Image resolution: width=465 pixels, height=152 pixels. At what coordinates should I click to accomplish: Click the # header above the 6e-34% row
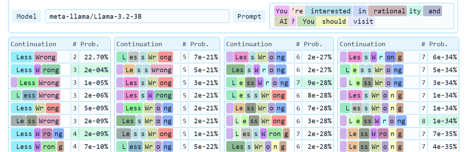click(423, 44)
